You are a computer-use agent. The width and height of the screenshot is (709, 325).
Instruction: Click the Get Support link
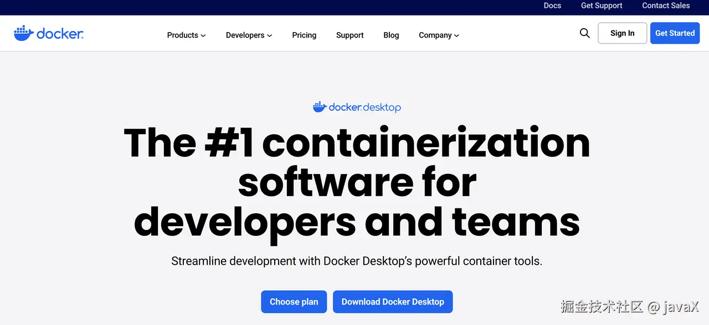point(602,6)
